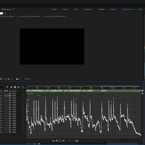Click the 60 value on graph axis

coord(28,99)
